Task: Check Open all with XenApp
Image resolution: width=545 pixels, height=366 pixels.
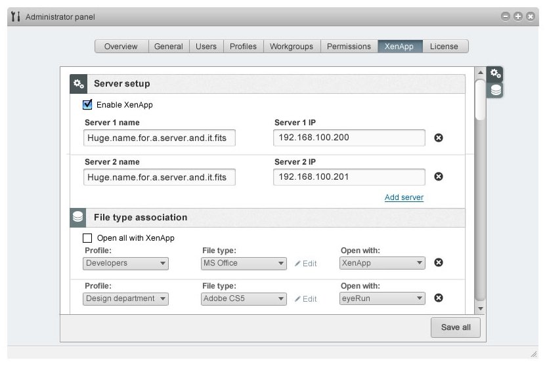Action: pos(87,238)
